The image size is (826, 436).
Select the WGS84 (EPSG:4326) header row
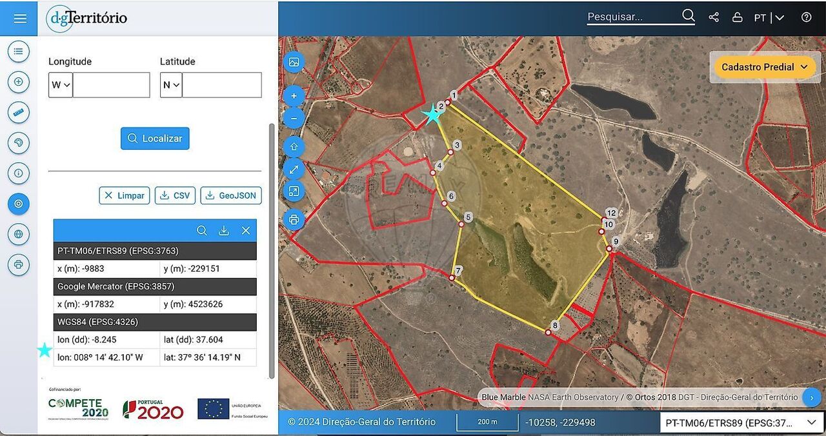coord(155,321)
